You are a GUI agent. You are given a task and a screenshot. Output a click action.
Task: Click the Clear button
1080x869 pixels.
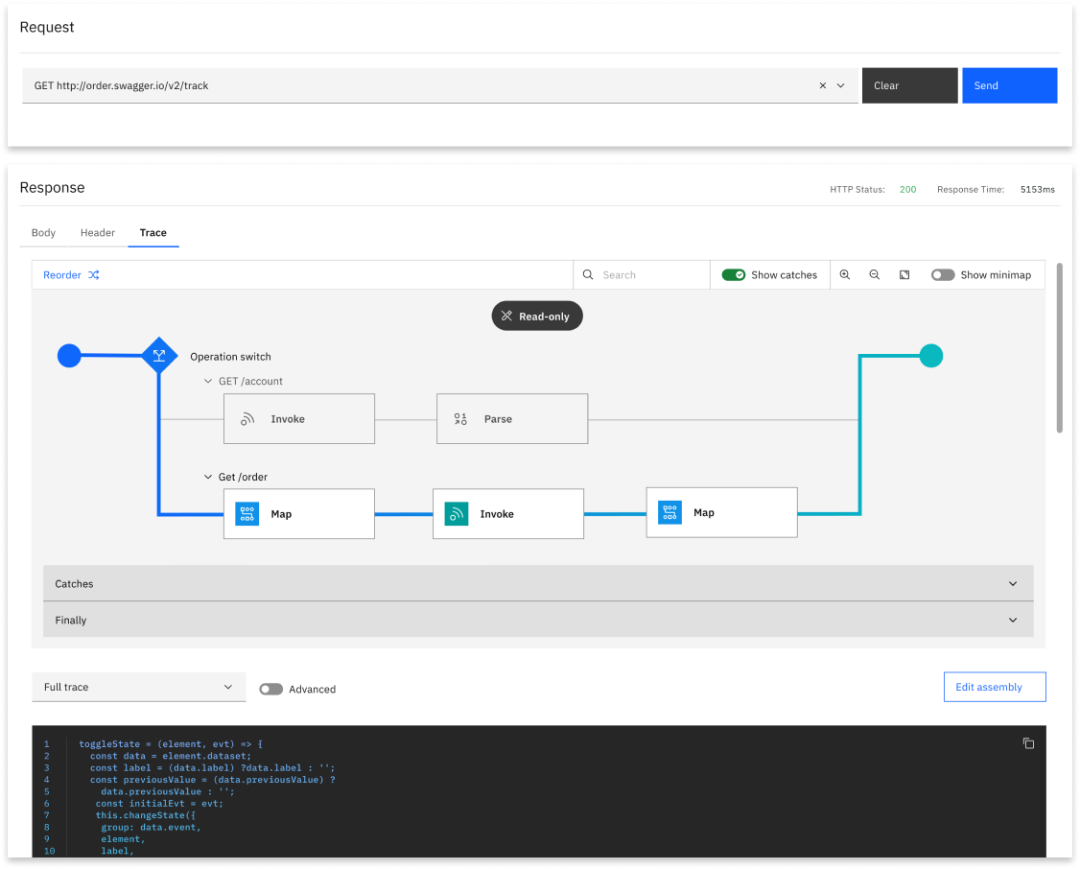tap(909, 85)
